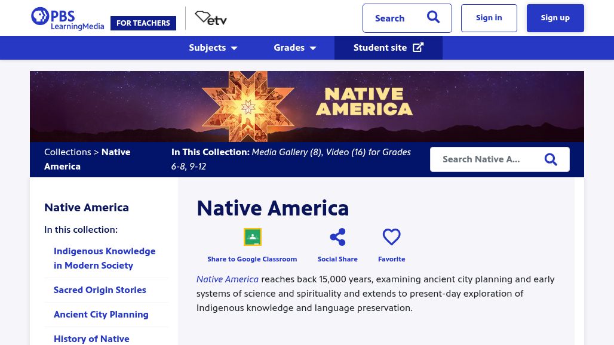Viewport: 614px width, 345px height.
Task: Open the Student site tab
Action: pos(380,48)
